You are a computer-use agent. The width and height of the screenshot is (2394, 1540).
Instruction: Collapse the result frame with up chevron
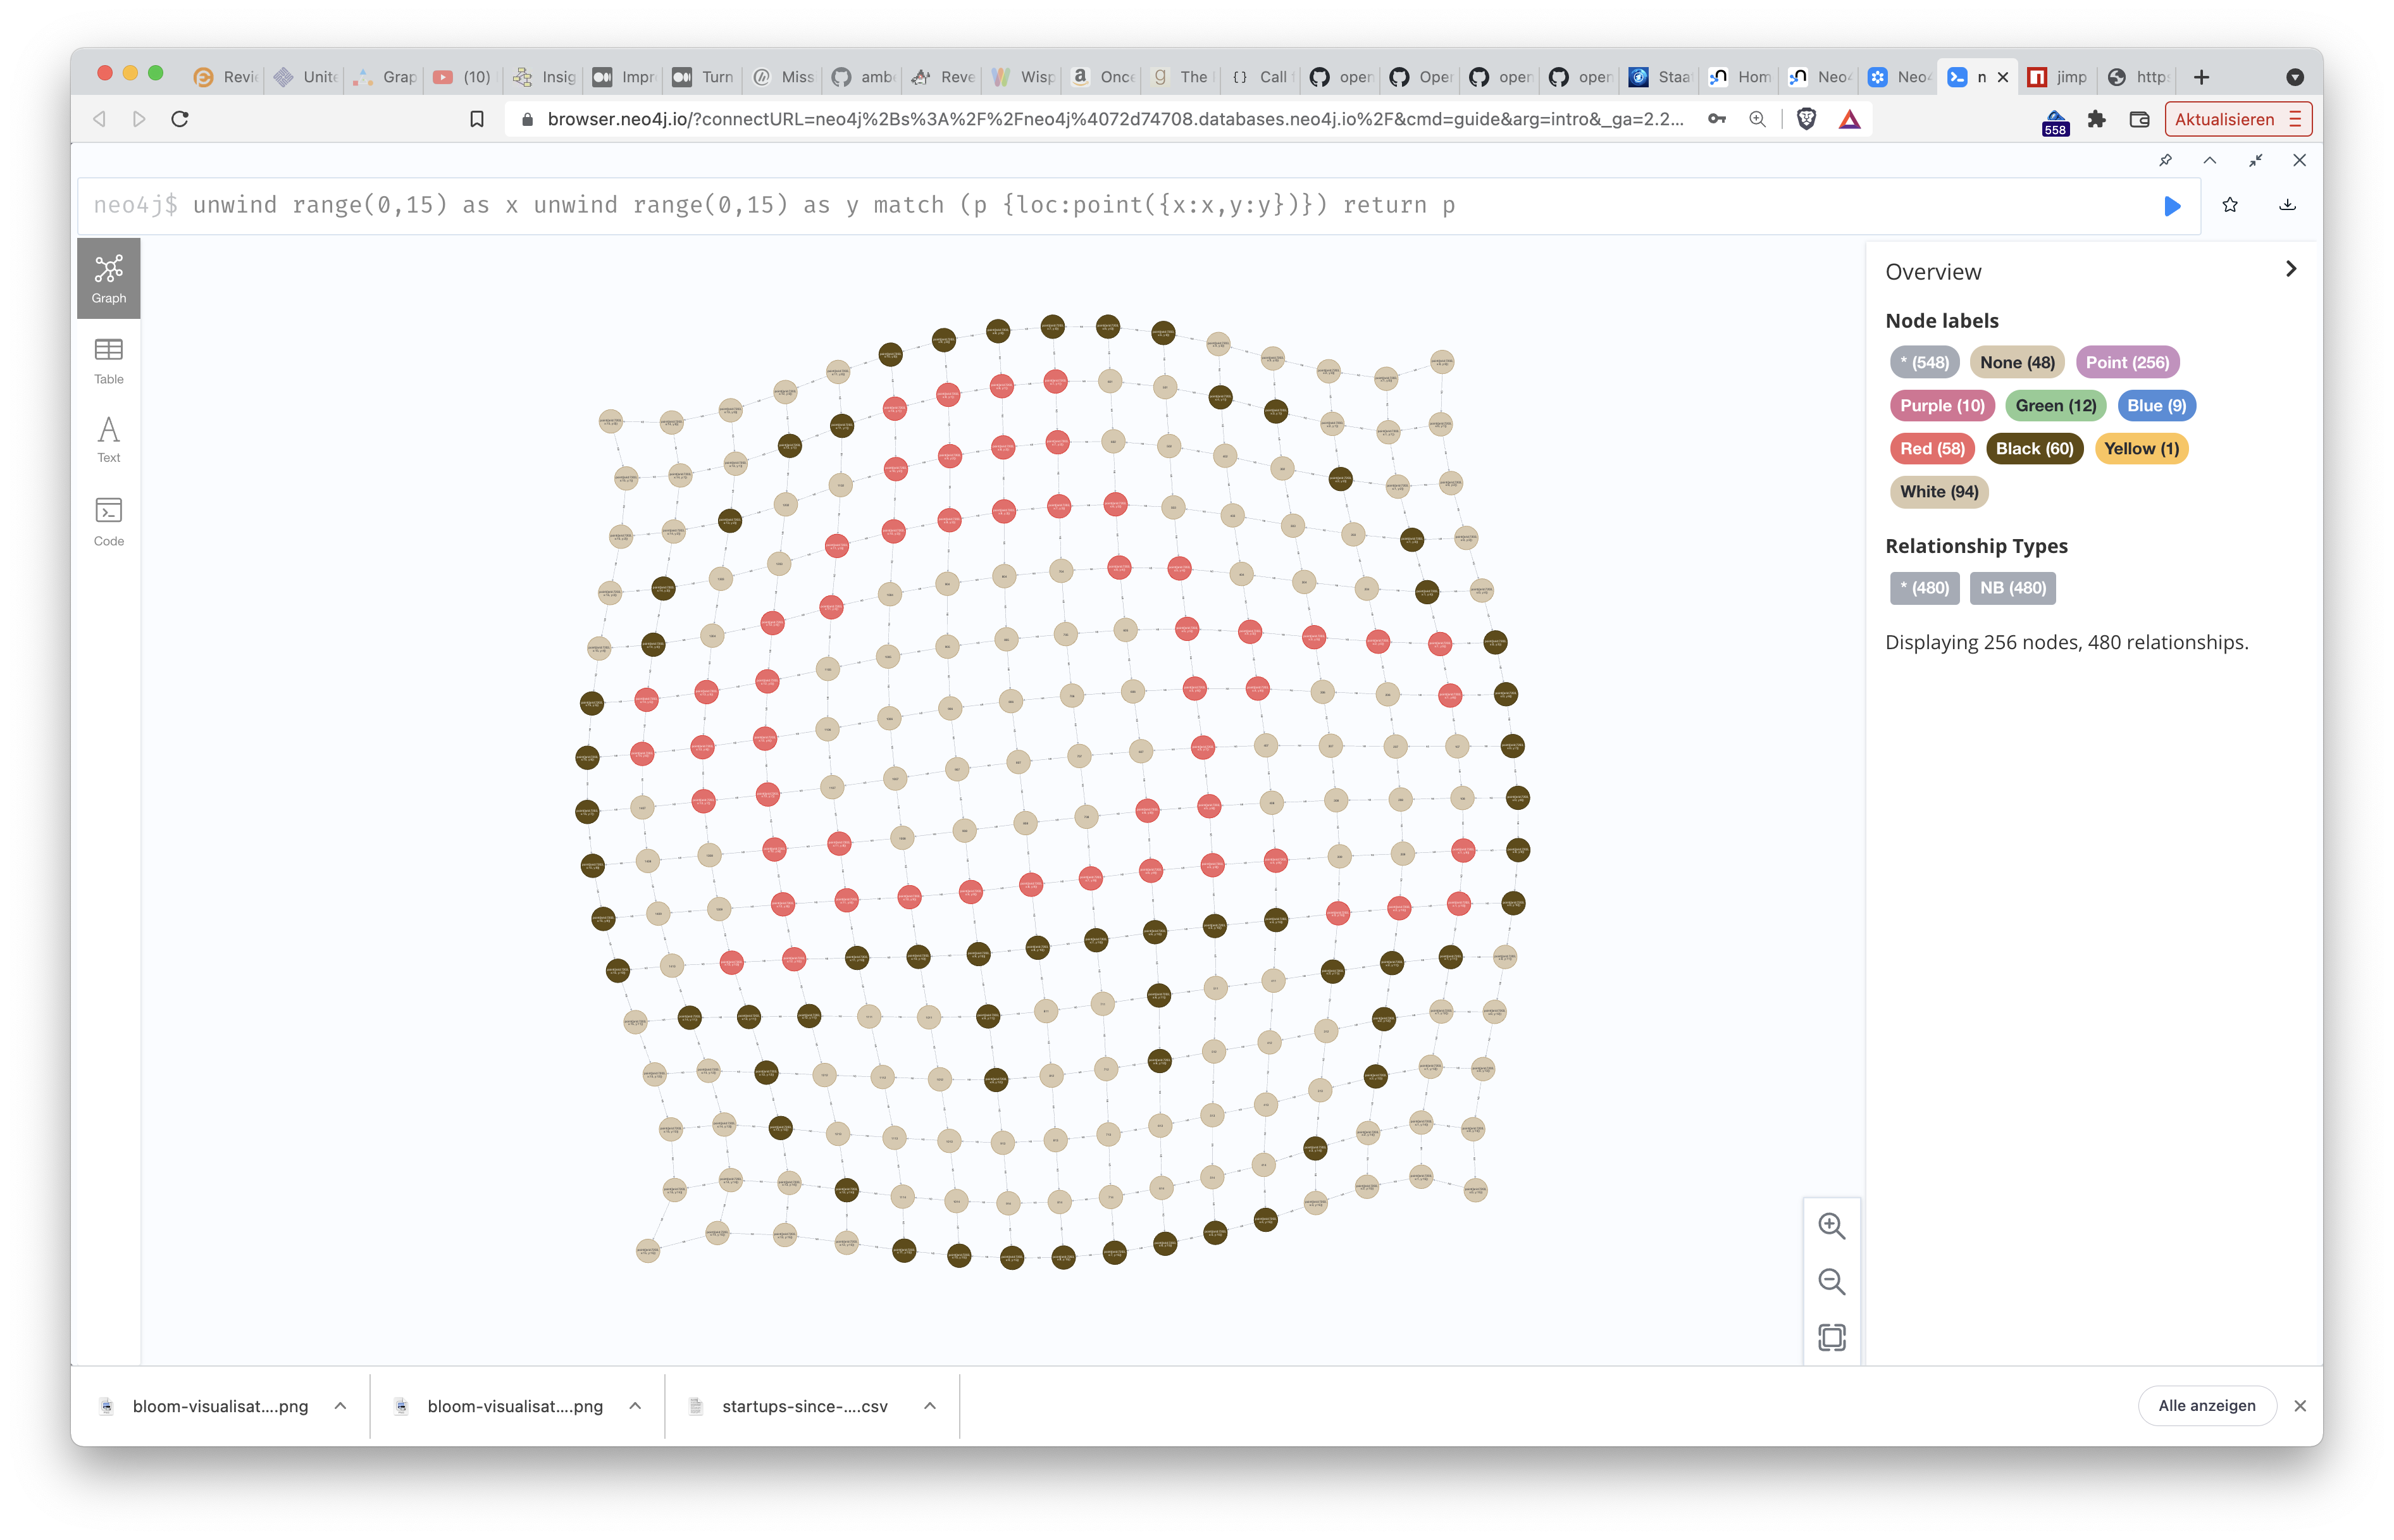[2209, 160]
